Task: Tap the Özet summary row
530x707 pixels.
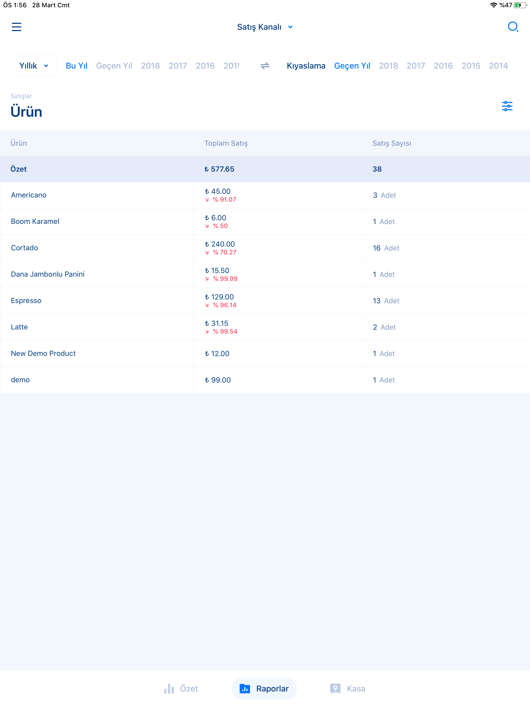Action: (x=19, y=169)
